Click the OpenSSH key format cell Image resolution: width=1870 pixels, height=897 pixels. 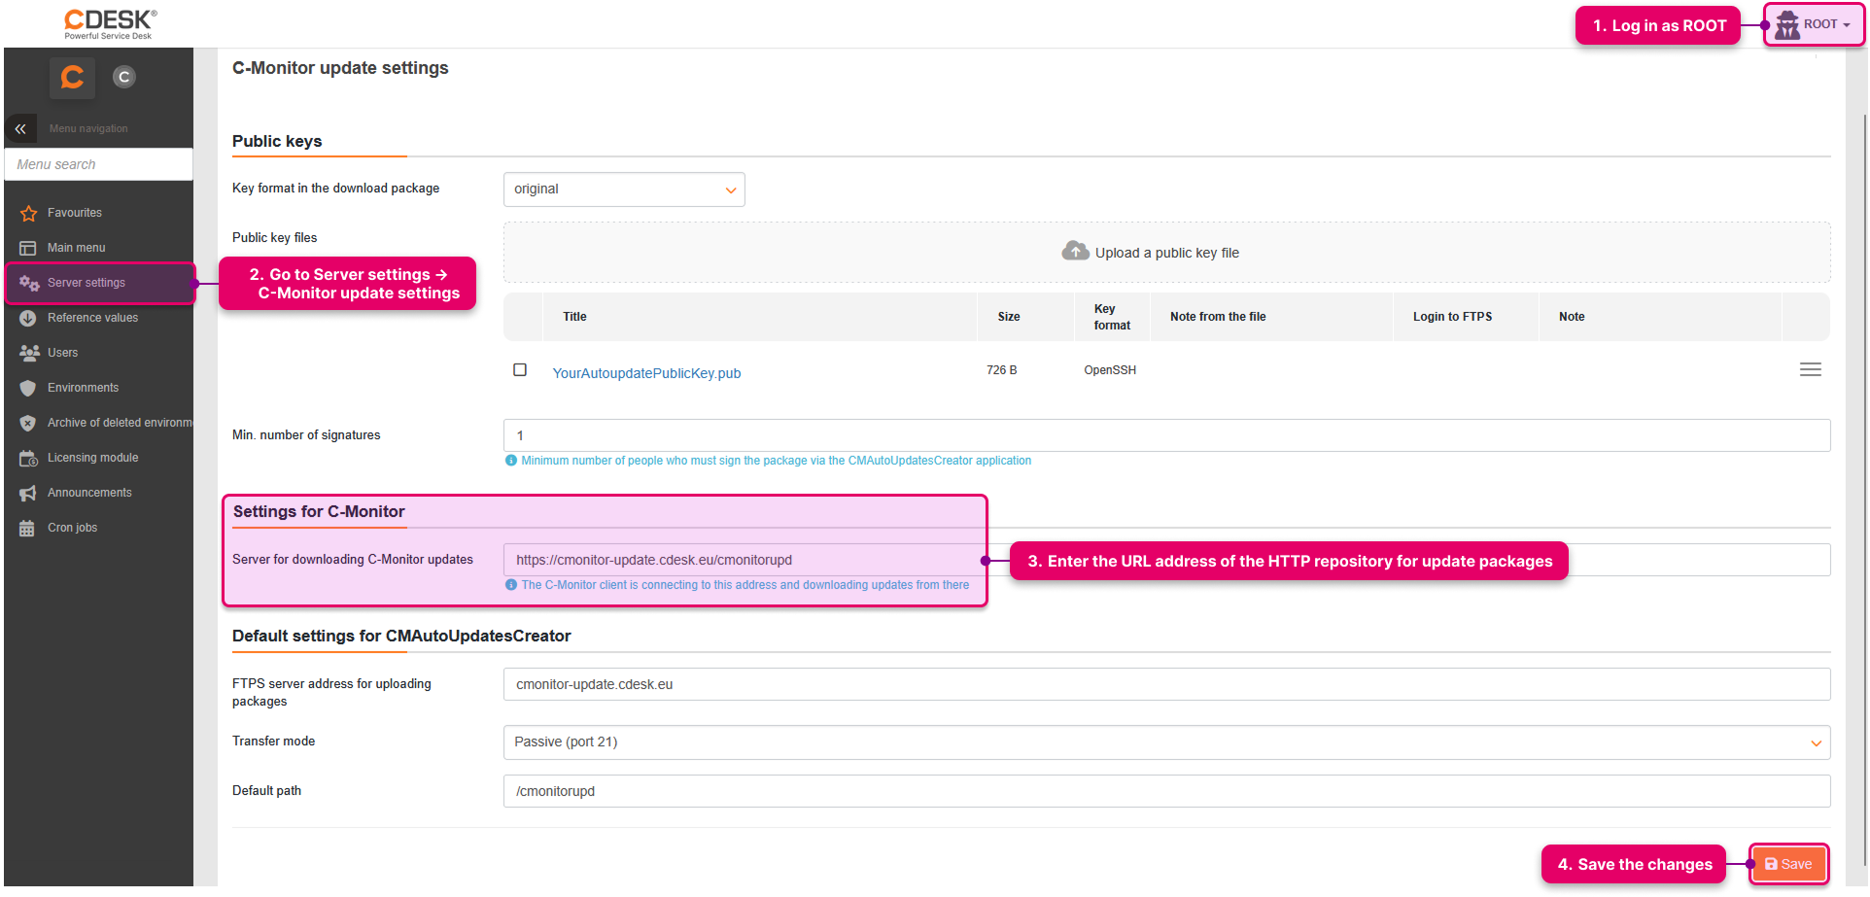pyautogui.click(x=1110, y=370)
